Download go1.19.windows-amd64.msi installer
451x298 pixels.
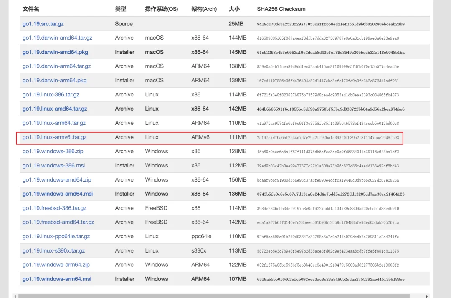tap(58, 194)
